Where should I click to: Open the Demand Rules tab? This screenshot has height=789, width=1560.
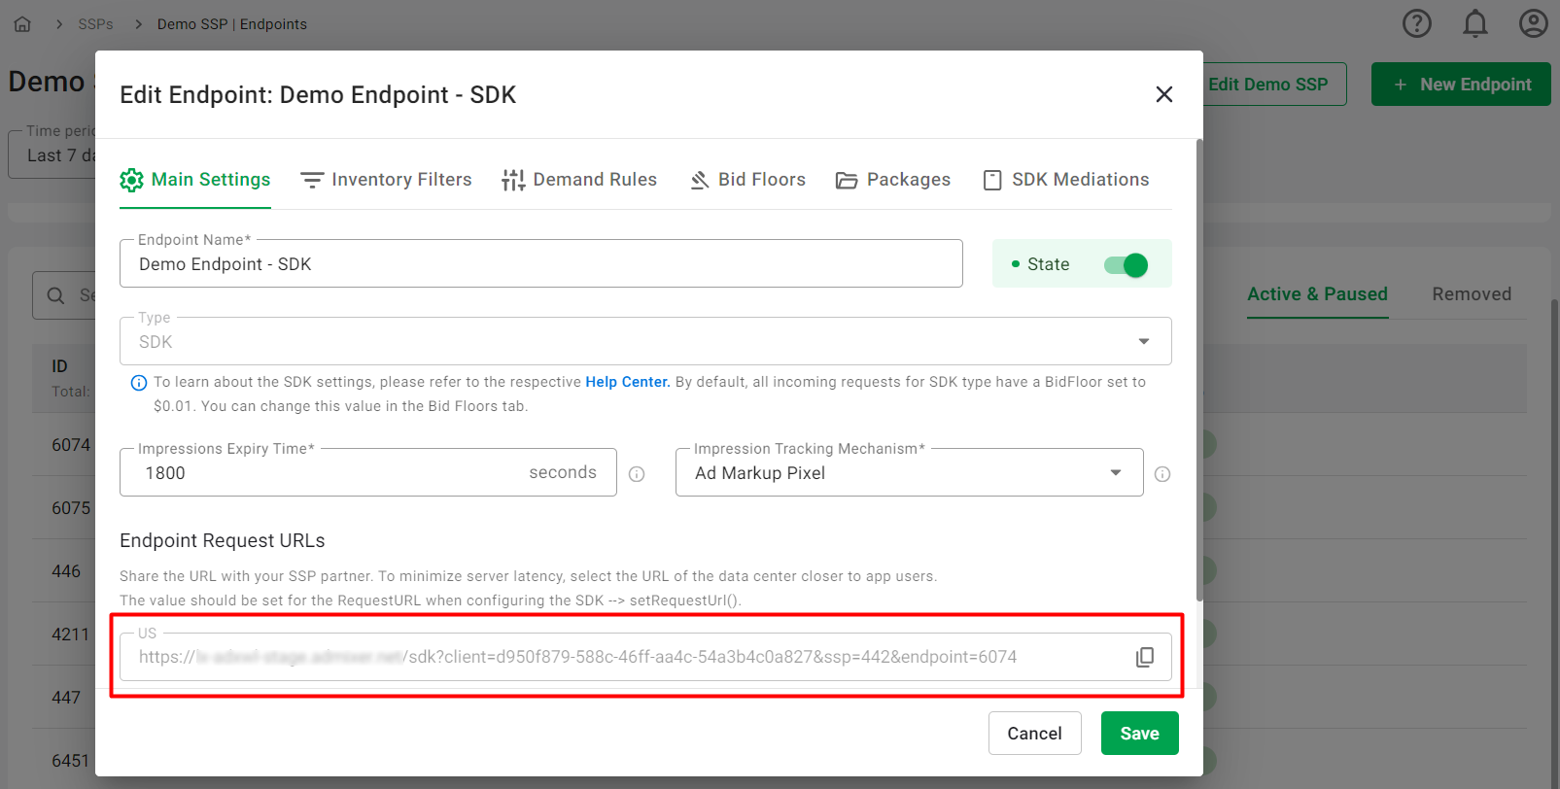pyautogui.click(x=579, y=180)
